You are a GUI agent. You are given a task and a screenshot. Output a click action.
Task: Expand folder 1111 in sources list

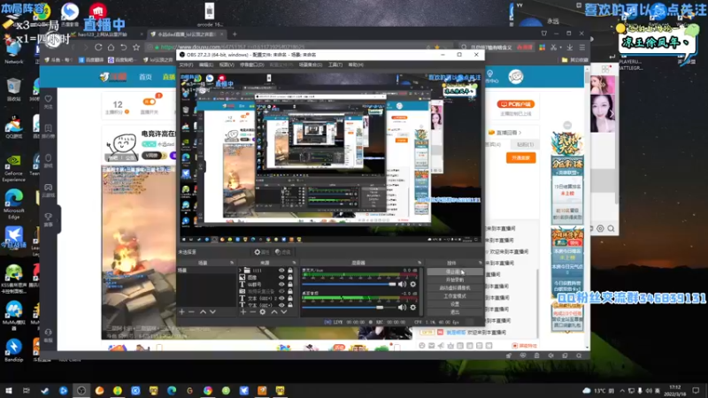point(240,271)
